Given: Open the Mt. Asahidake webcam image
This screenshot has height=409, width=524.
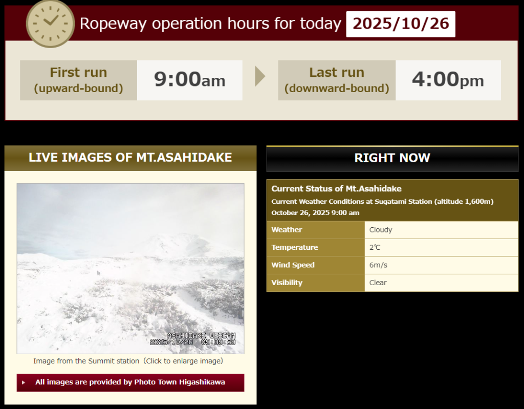Looking at the screenshot, I should pyautogui.click(x=130, y=268).
